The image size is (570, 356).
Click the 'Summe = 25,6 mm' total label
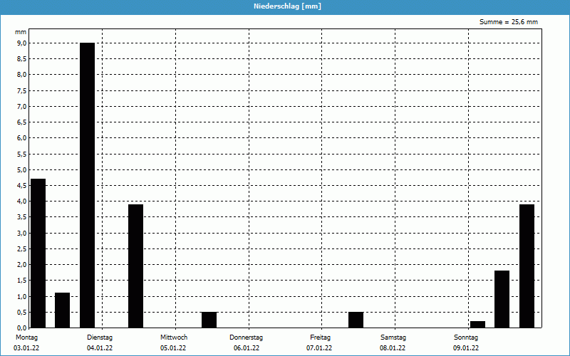[509, 22]
